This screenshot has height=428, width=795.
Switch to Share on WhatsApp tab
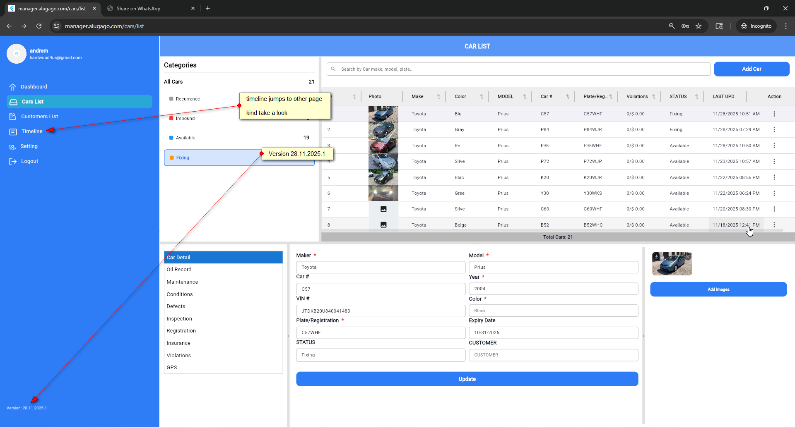coord(138,9)
